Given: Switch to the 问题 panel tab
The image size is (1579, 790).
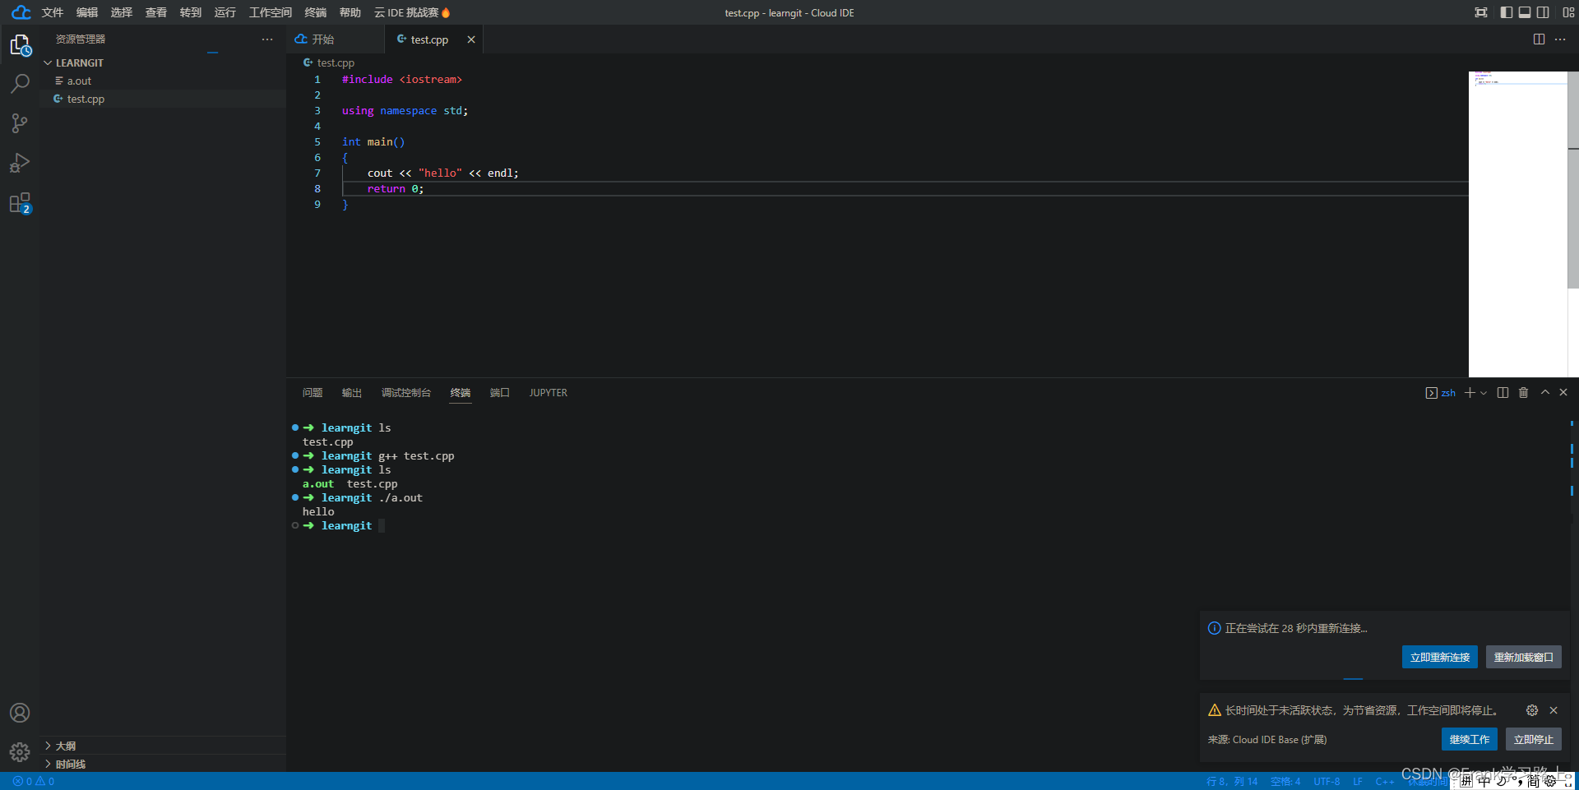Looking at the screenshot, I should point(313,393).
